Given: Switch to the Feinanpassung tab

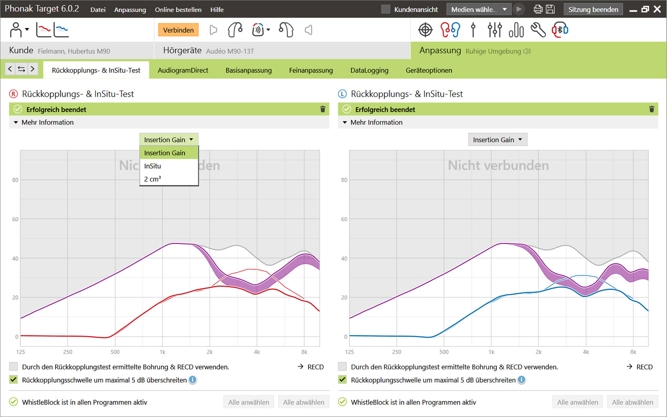Looking at the screenshot, I should point(311,70).
